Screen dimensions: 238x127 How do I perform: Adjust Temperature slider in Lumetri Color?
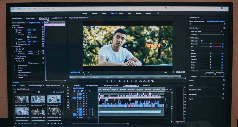pyautogui.click(x=211, y=44)
